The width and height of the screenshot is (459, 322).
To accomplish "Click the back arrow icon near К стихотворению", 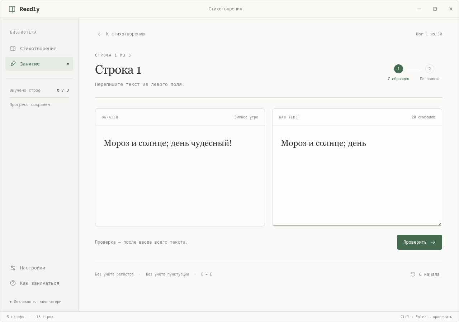I will [100, 34].
